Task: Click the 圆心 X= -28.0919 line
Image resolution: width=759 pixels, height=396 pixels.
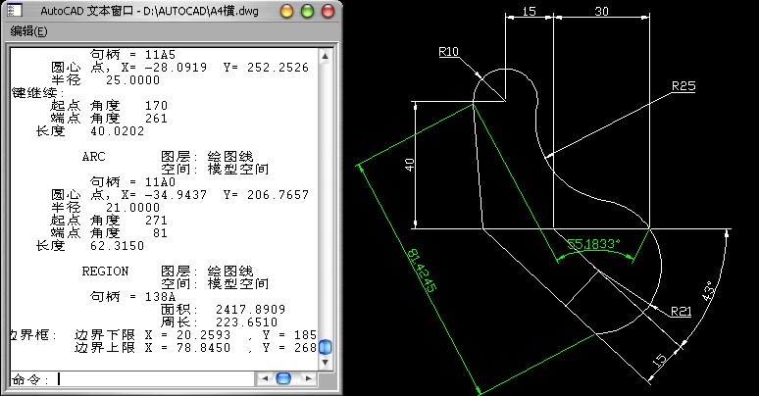Action: click(180, 68)
